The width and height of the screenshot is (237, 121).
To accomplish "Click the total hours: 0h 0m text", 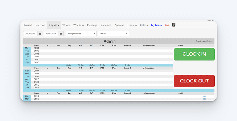I will point(204,41).
